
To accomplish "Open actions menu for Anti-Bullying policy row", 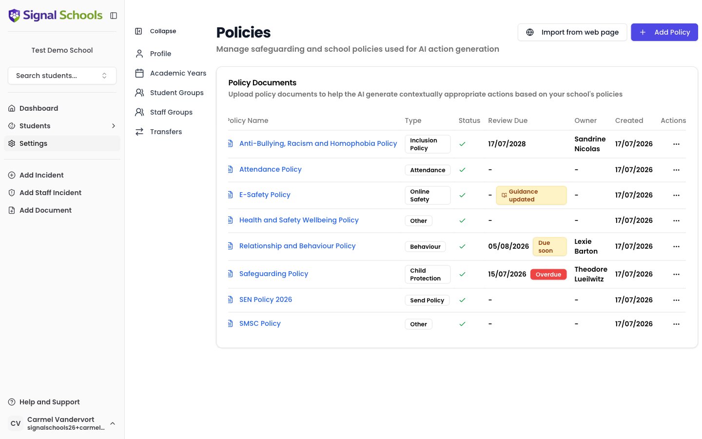I will coord(676,144).
